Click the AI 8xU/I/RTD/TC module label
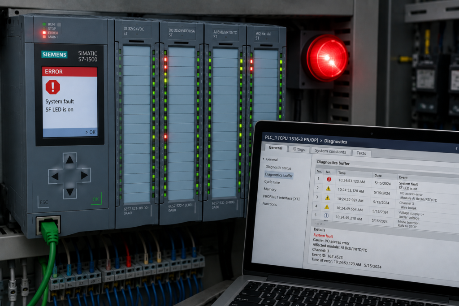Image resolution: width=459 pixels, height=306 pixels. 225,34
